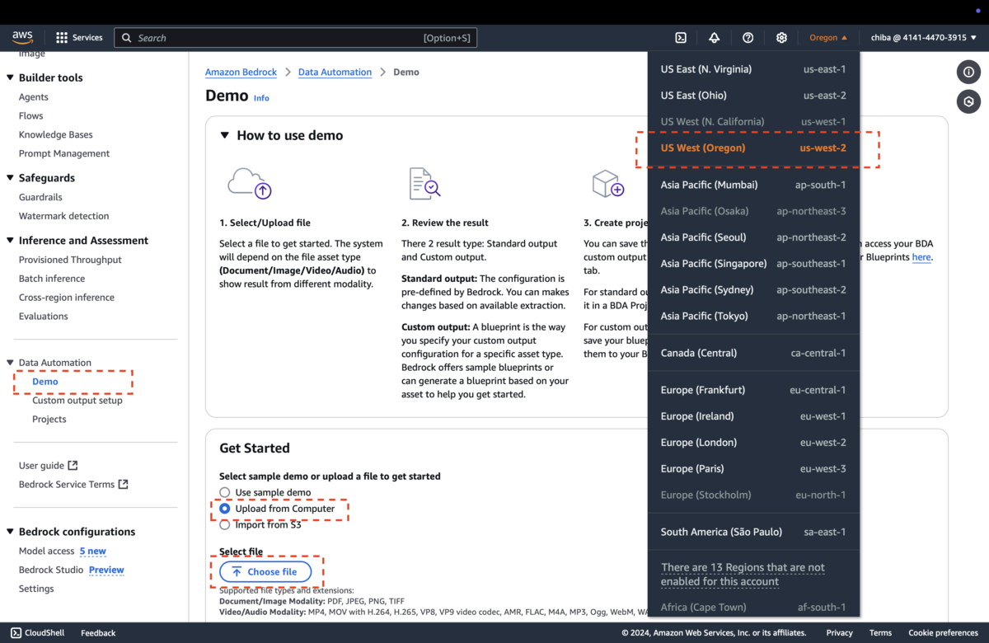Viewport: 989px width, 643px height.
Task: Open the help question mark icon
Action: pyautogui.click(x=748, y=37)
